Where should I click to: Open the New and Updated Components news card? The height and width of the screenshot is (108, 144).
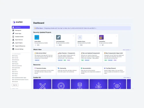(x=91, y=56)
